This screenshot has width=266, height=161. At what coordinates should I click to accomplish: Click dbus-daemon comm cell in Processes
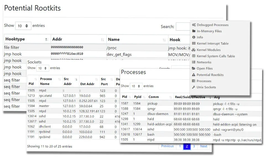[x=158, y=114]
